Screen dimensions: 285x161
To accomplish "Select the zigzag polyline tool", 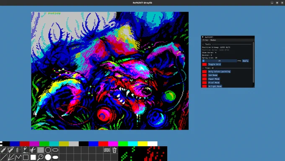I will pos(18,157).
